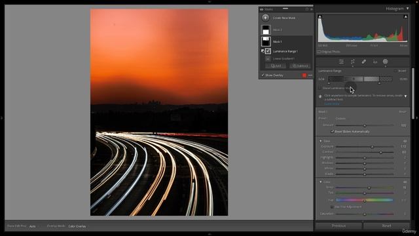Click the Whites slider handle

coord(365,169)
